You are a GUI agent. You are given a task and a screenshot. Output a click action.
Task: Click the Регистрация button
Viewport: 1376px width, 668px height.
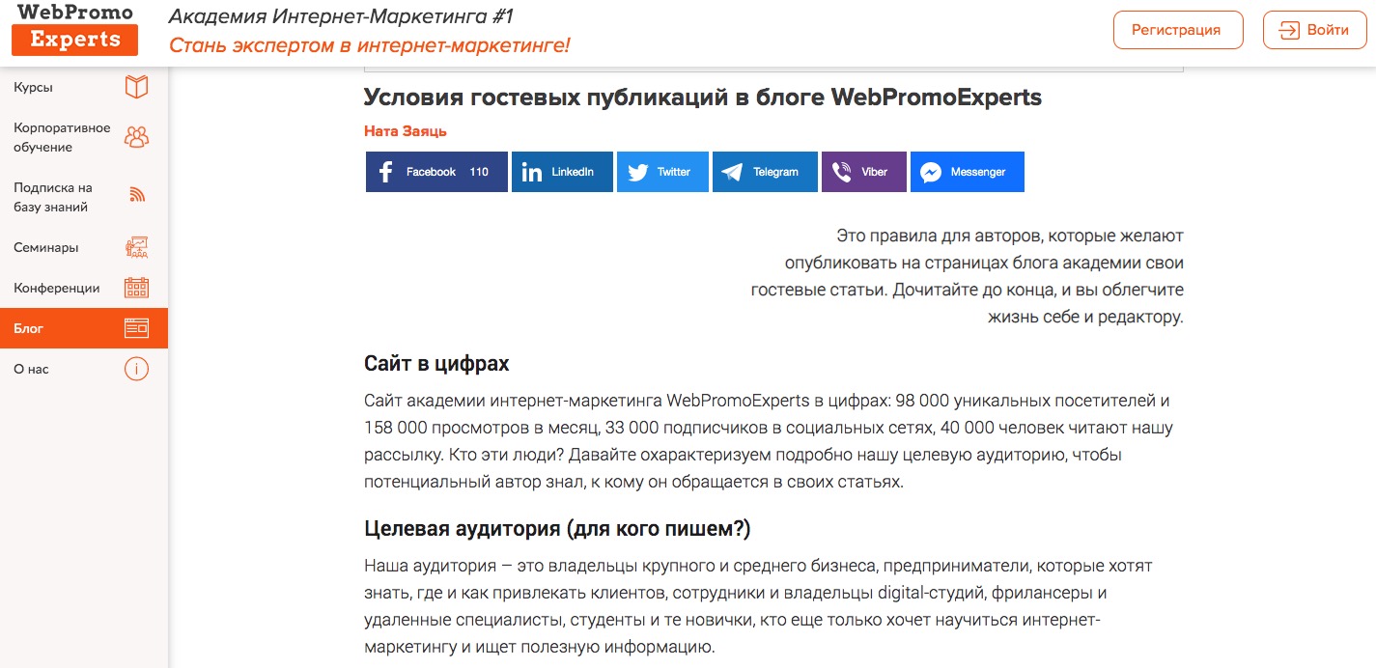pos(1176,30)
